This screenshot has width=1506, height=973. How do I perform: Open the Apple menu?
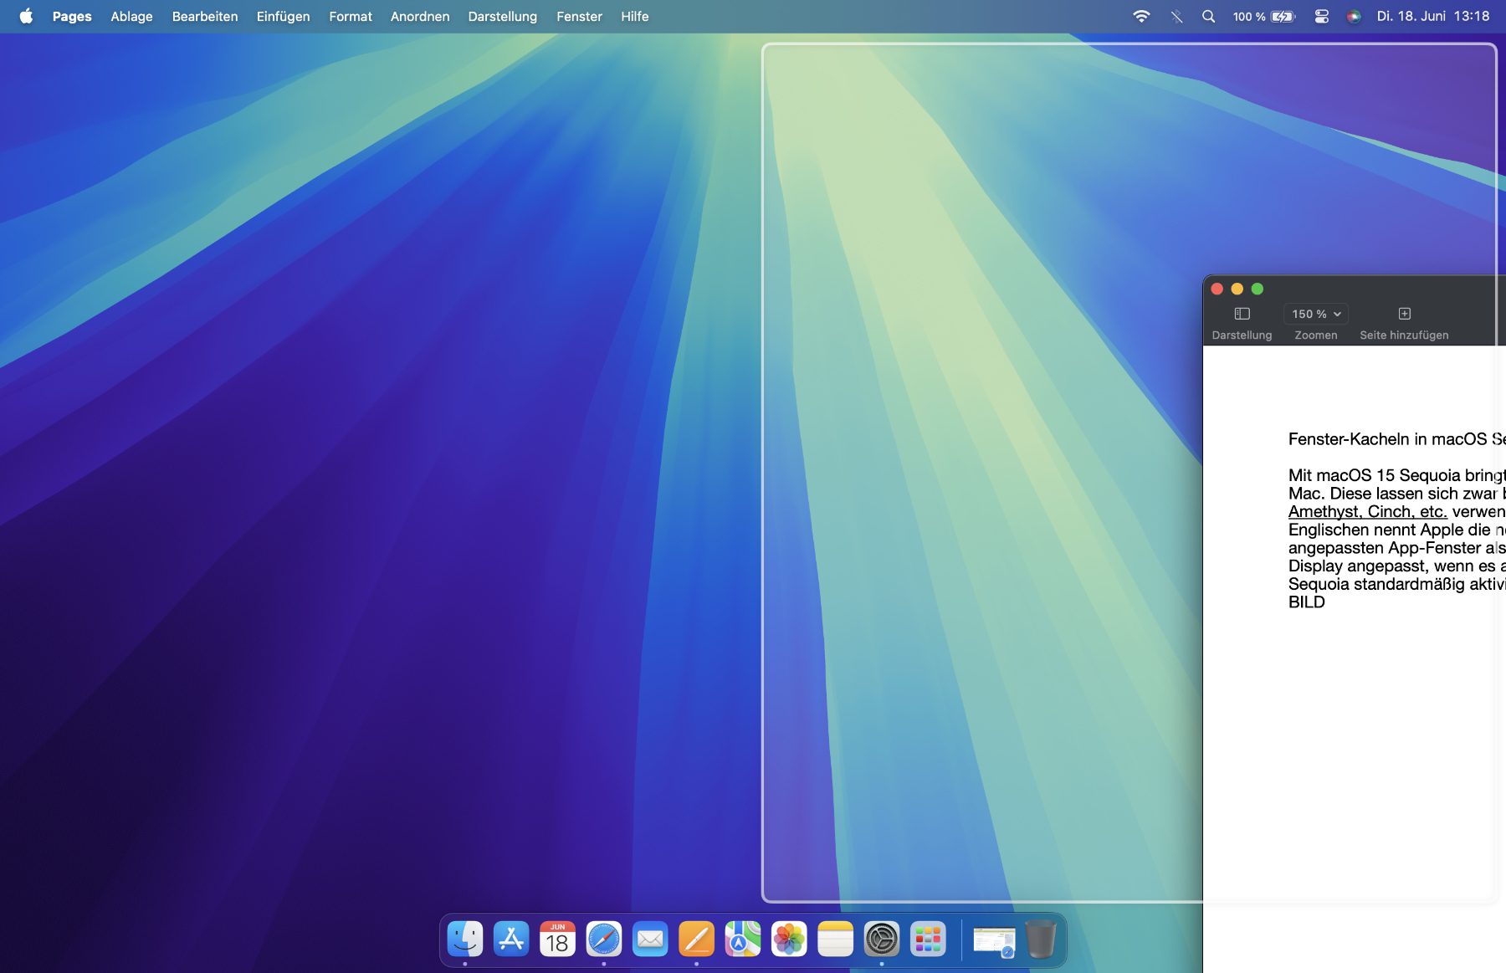(26, 17)
